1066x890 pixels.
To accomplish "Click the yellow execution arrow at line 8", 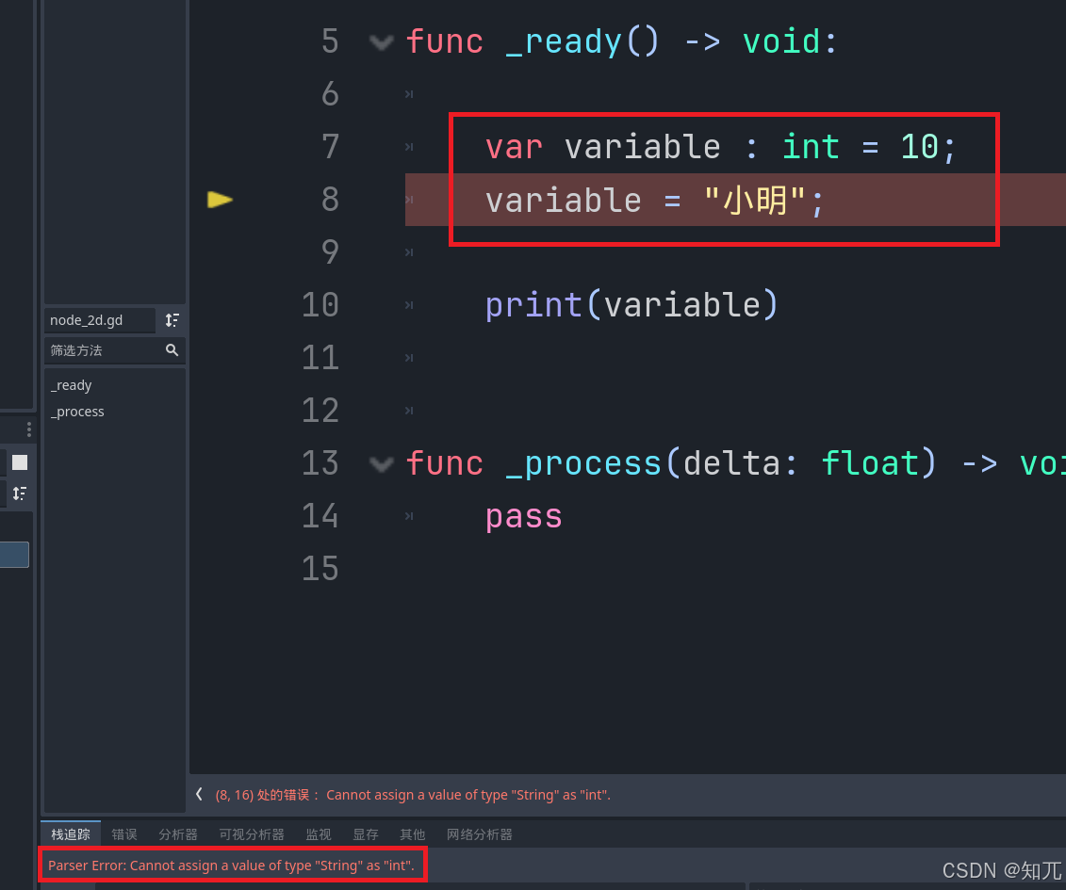I will (220, 199).
